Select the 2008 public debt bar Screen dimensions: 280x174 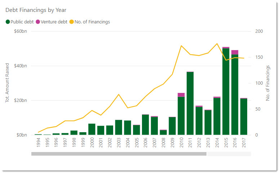163,133
